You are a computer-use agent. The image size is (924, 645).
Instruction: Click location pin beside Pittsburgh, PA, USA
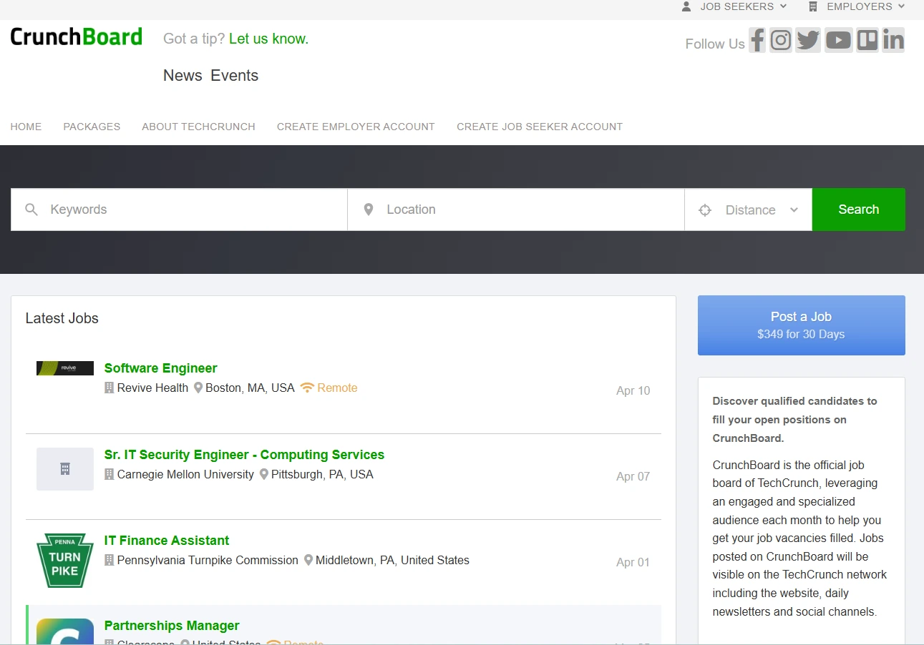[264, 474]
